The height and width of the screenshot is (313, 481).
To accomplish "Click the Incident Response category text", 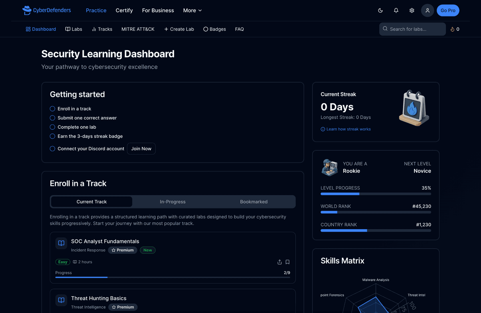I will [88, 250].
